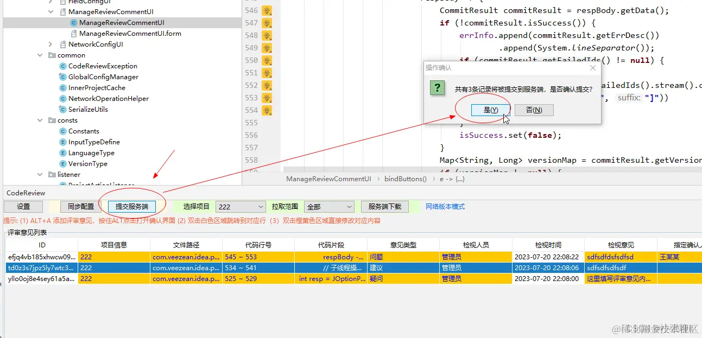Collapse the common package node
The width and height of the screenshot is (702, 338).
[x=40, y=55]
